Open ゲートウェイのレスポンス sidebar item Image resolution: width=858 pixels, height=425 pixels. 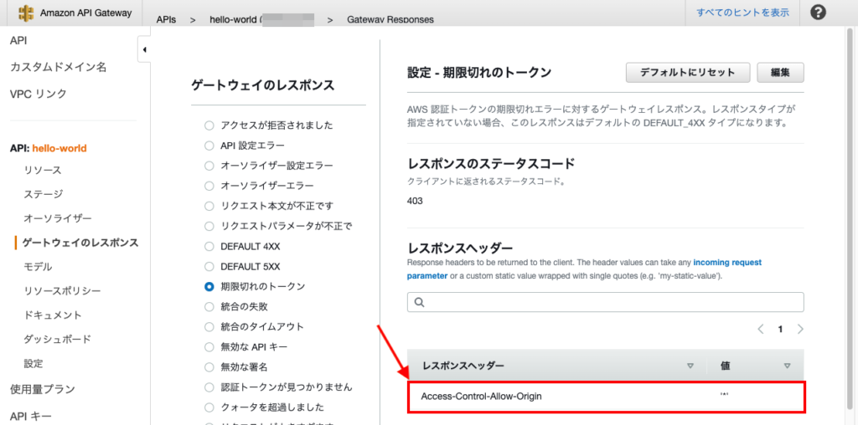click(x=80, y=243)
